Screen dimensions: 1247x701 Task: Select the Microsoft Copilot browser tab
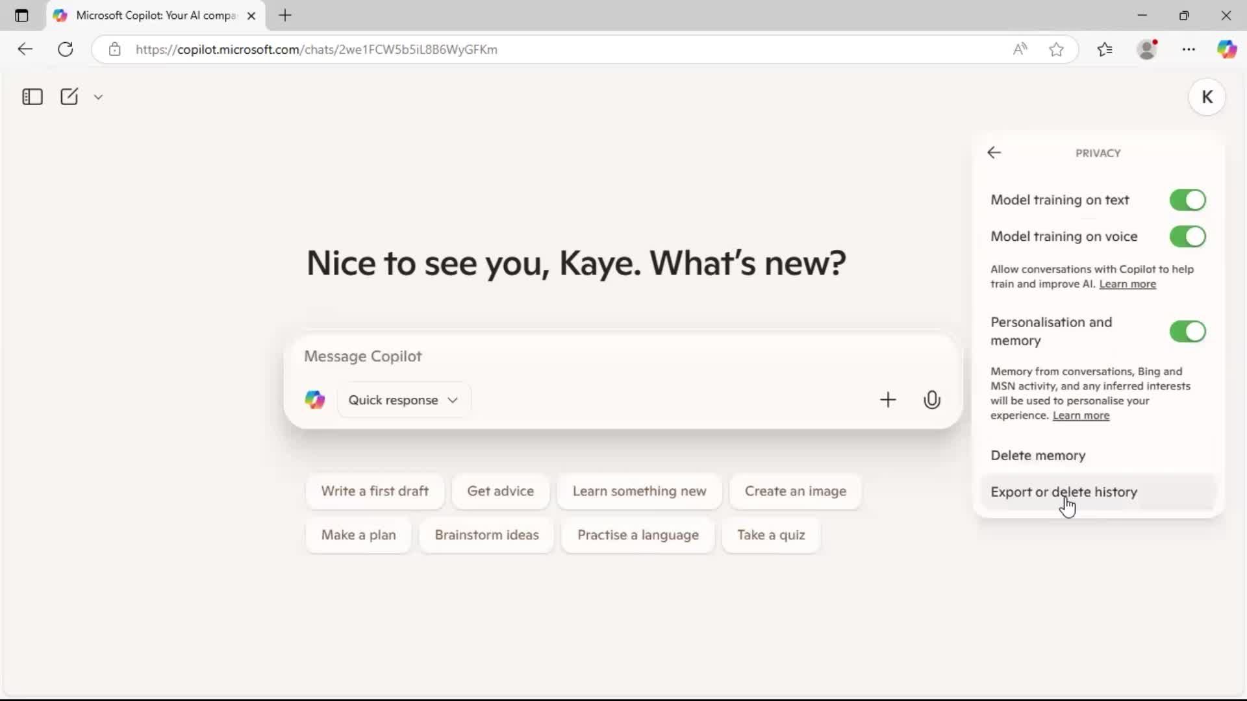pos(155,16)
